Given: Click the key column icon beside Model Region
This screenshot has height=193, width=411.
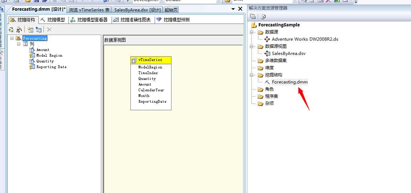Looking at the screenshot, I should 32,55.
